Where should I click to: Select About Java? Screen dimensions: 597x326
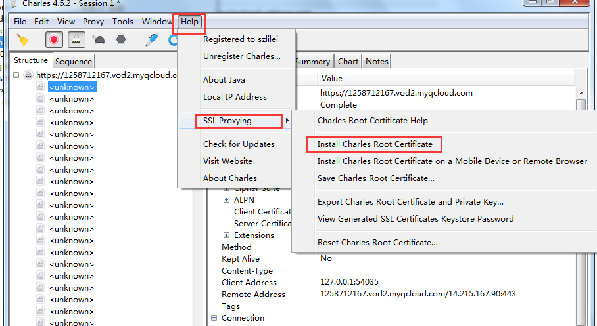[x=224, y=80]
